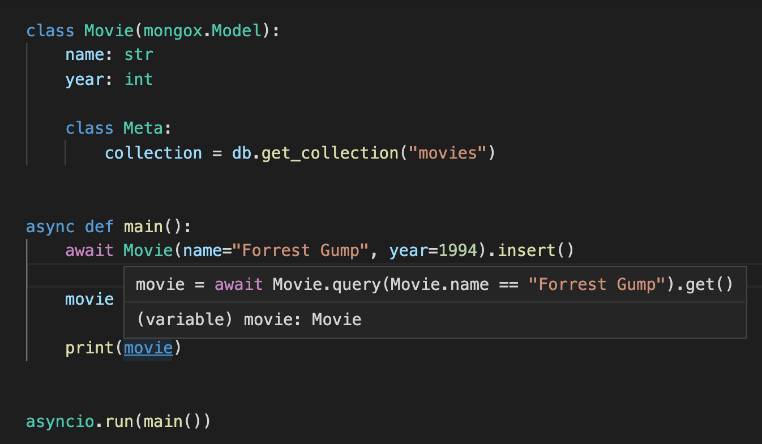Click the == operator in tooltip
The image size is (762, 444).
coord(508,284)
